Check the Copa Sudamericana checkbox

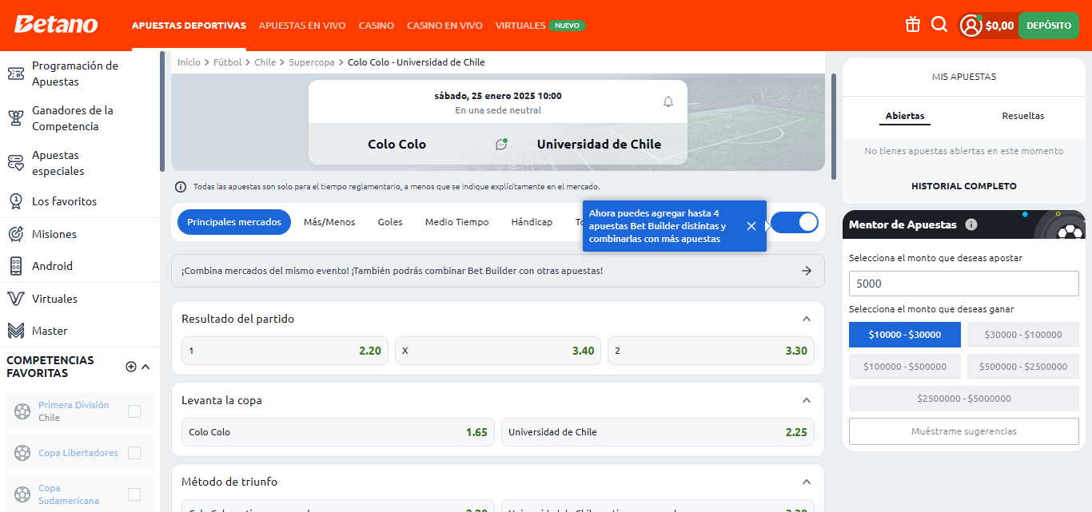134,494
